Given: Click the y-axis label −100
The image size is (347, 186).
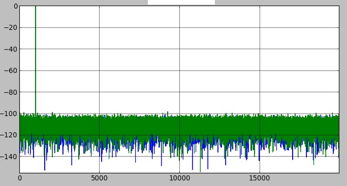Looking at the screenshot, I should [x=9, y=114].
